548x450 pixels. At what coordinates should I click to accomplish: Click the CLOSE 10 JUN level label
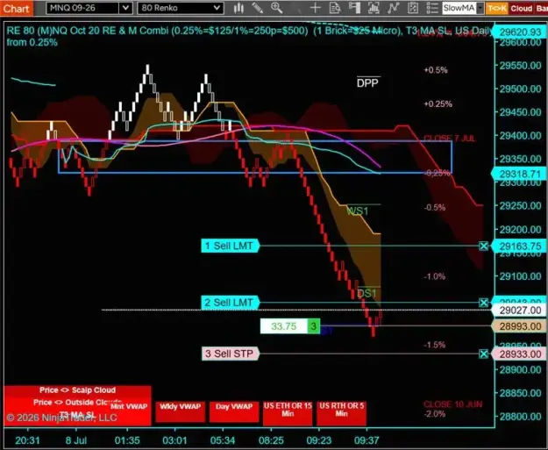pos(453,404)
